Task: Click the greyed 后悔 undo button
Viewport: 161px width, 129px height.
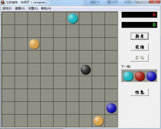Action: (139, 58)
